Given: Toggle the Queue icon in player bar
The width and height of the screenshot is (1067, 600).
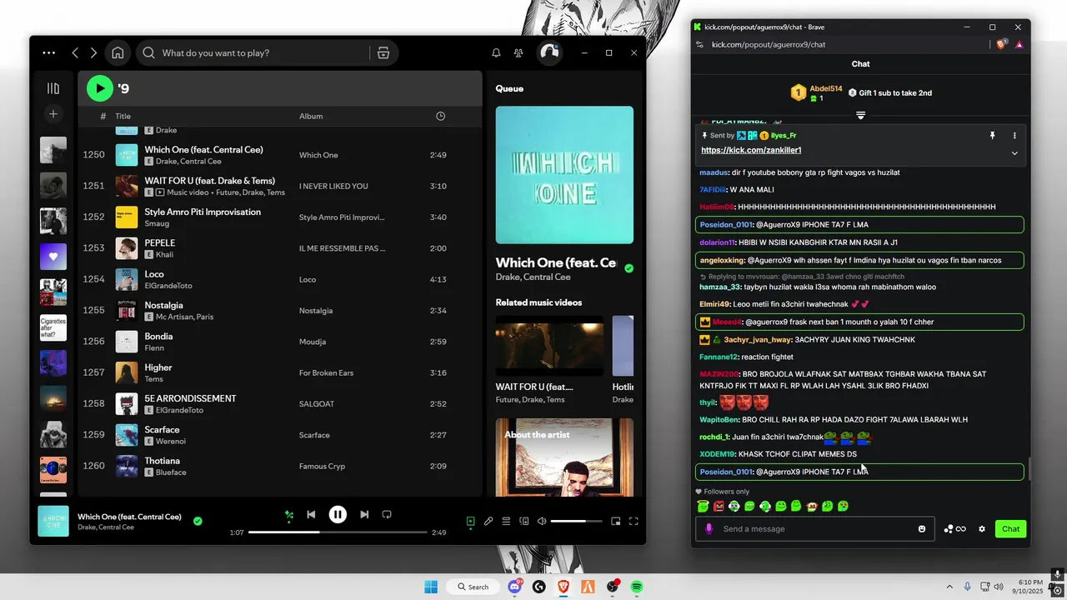Looking at the screenshot, I should coord(506,522).
